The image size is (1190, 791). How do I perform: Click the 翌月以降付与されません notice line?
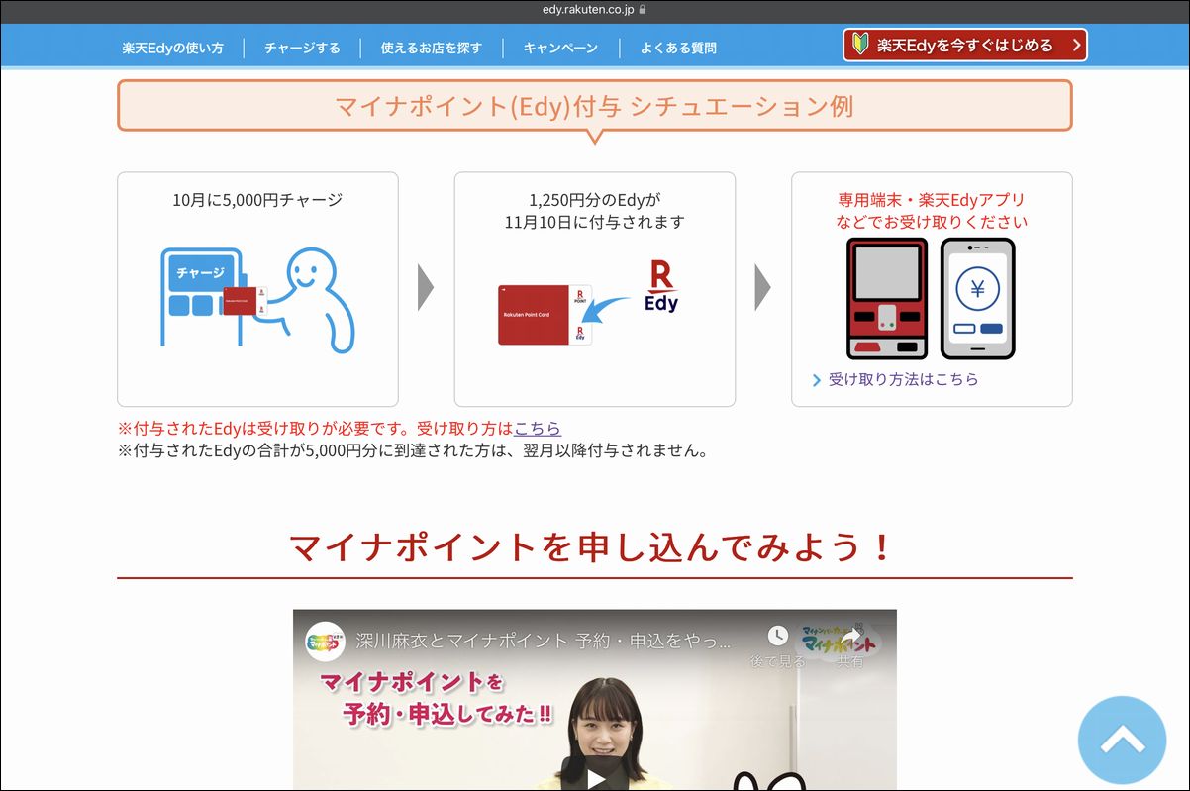pos(413,451)
